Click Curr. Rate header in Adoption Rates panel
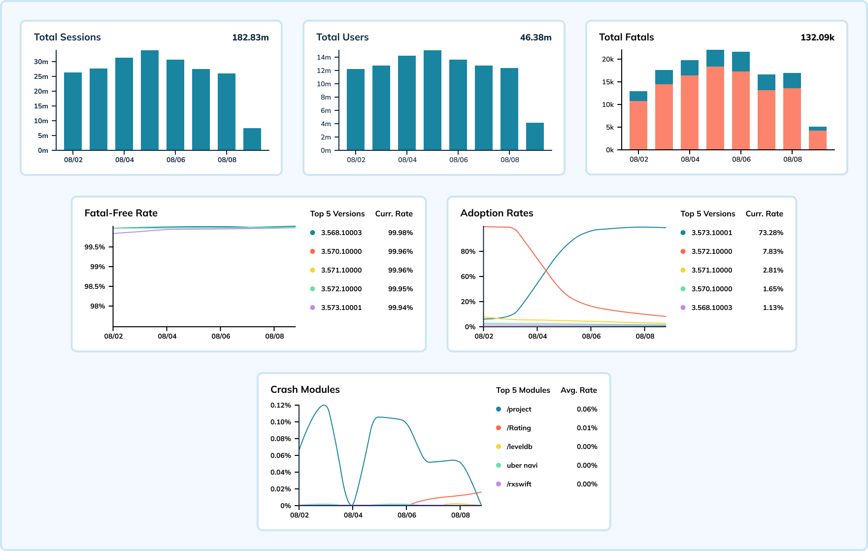 (765, 214)
